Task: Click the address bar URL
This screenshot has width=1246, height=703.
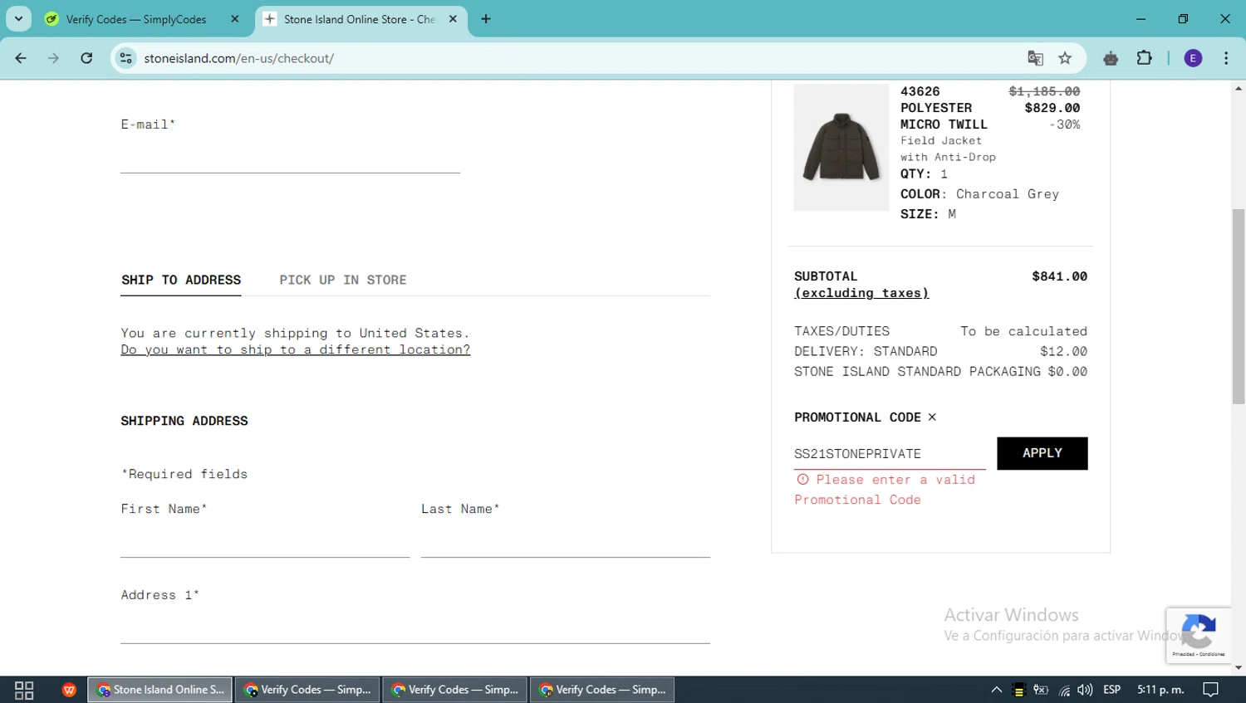Action: pyautogui.click(x=239, y=58)
